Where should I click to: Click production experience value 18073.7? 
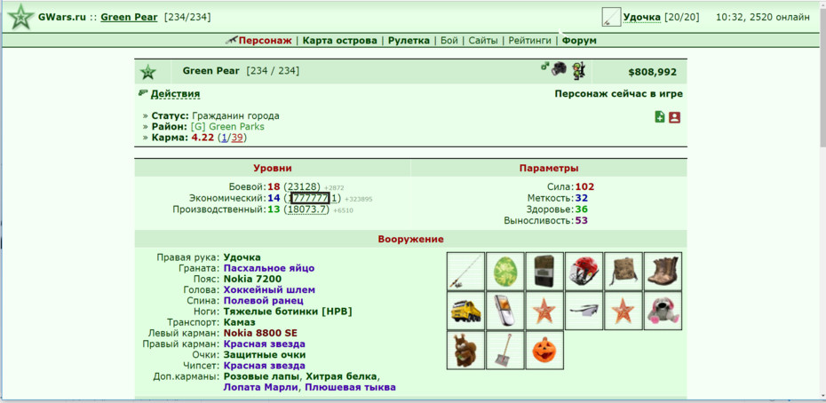[x=307, y=209]
